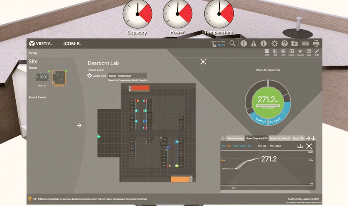Click the printer icon
The image size is (348, 206).
[x=316, y=43]
